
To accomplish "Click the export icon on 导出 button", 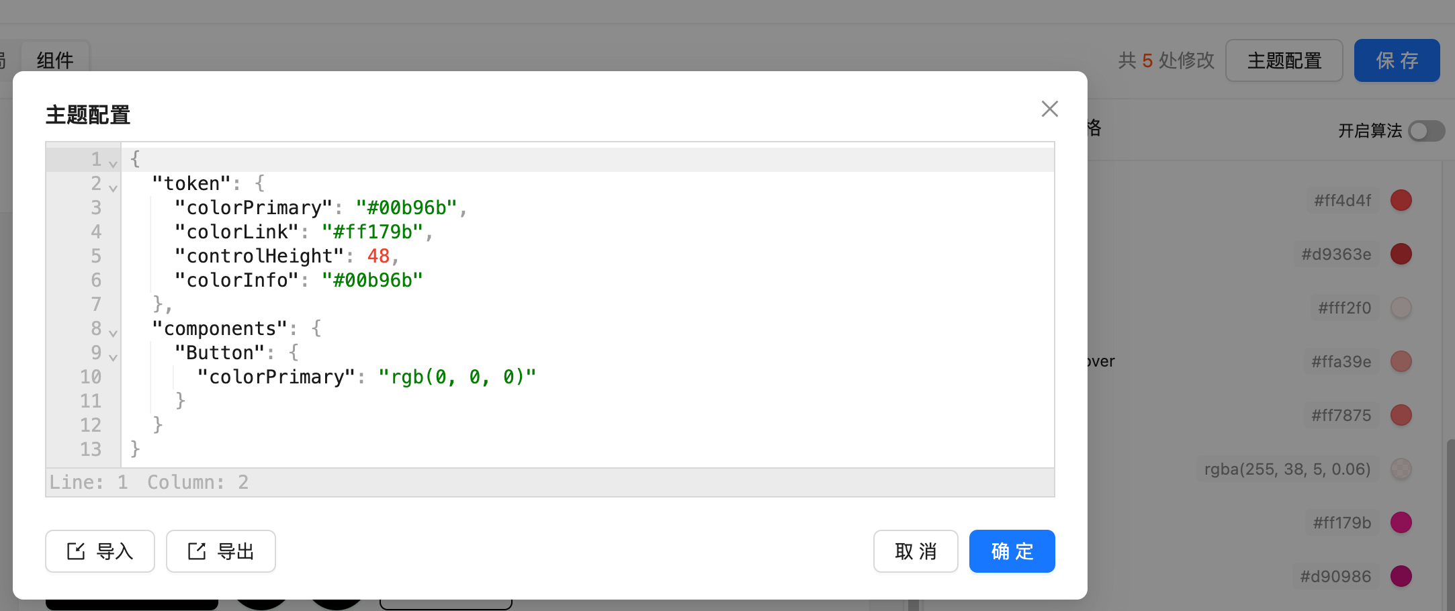I will [x=197, y=551].
